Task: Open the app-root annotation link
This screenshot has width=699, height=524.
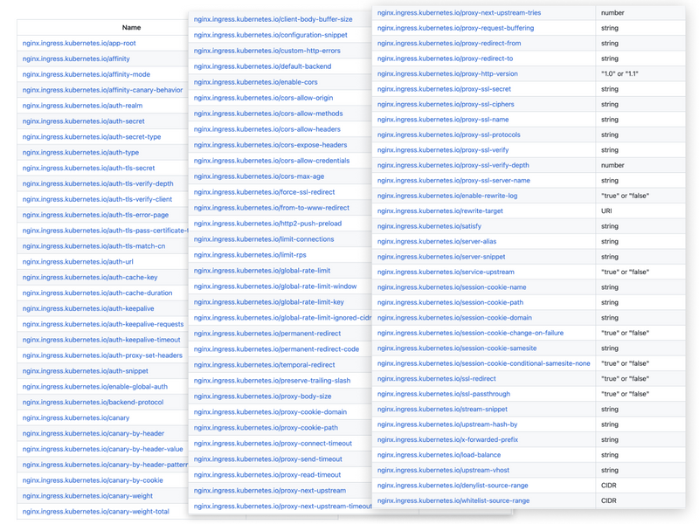Action: click(x=80, y=43)
